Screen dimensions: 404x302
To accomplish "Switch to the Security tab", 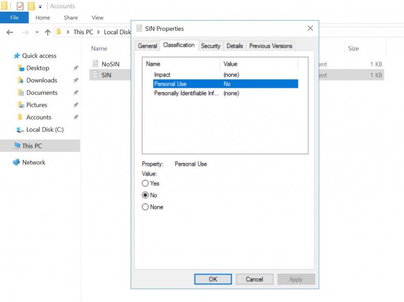I will tap(211, 46).
